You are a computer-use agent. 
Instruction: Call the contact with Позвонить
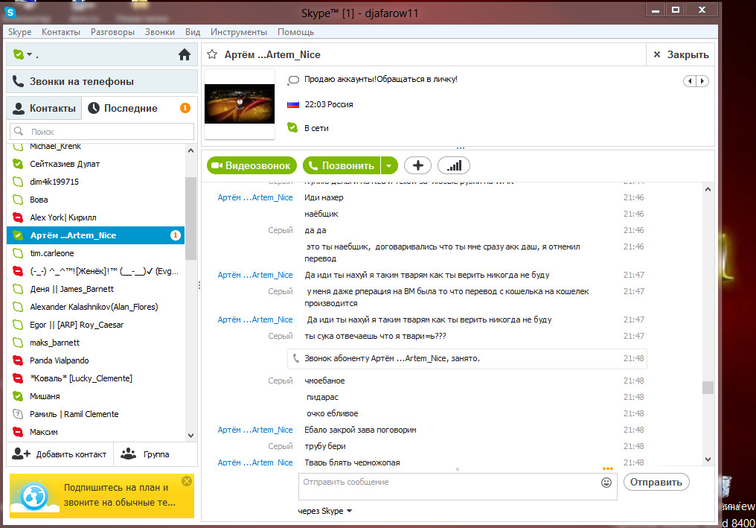(342, 165)
